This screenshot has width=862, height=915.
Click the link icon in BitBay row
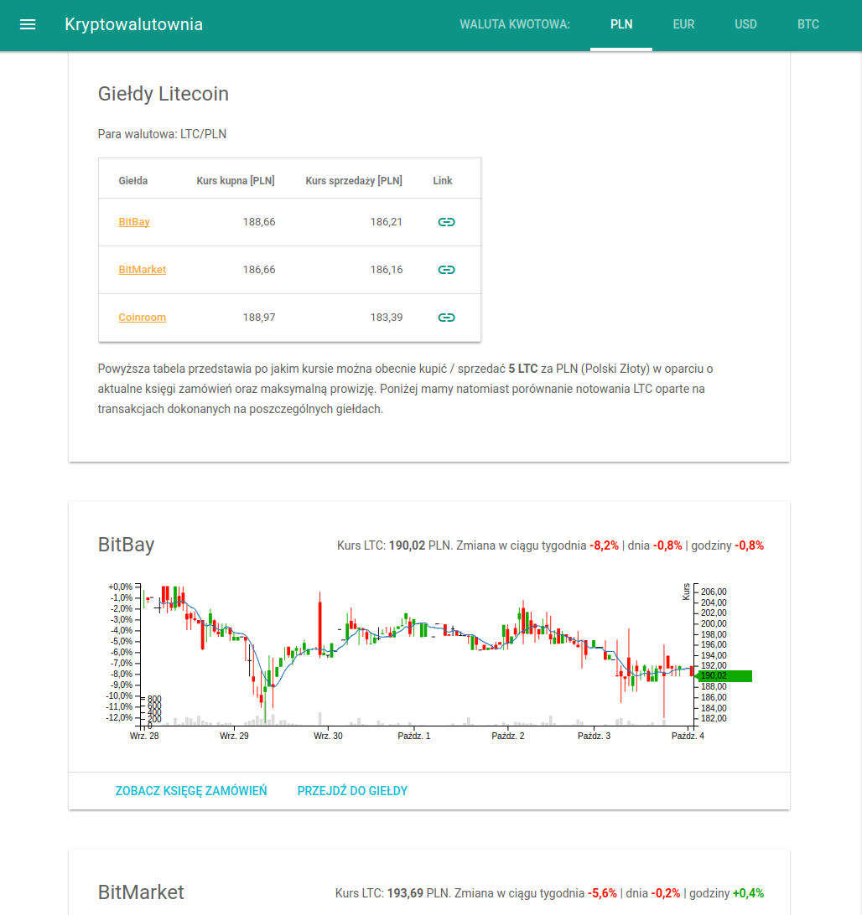[x=446, y=222]
